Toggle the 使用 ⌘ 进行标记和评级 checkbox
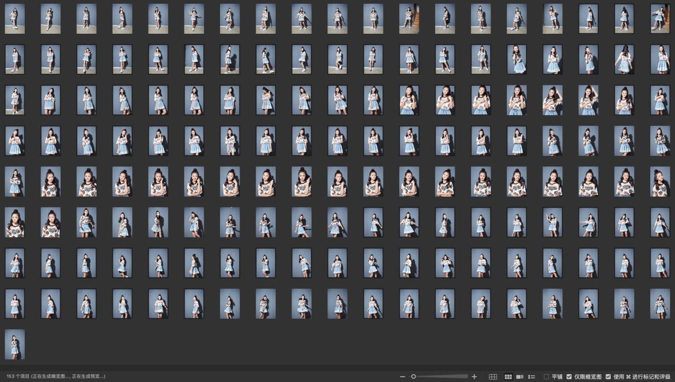This screenshot has width=675, height=382. [x=609, y=377]
